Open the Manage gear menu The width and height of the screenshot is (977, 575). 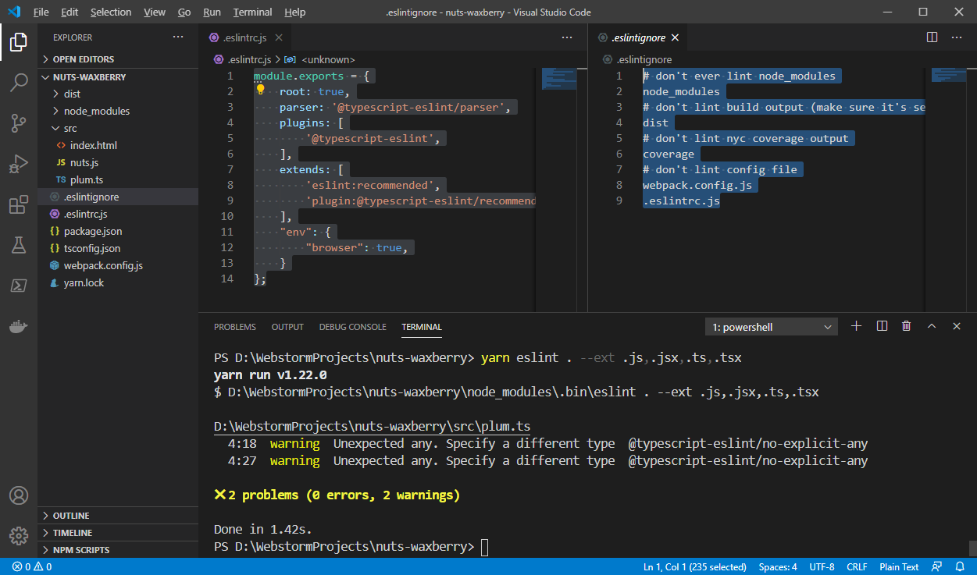(19, 536)
